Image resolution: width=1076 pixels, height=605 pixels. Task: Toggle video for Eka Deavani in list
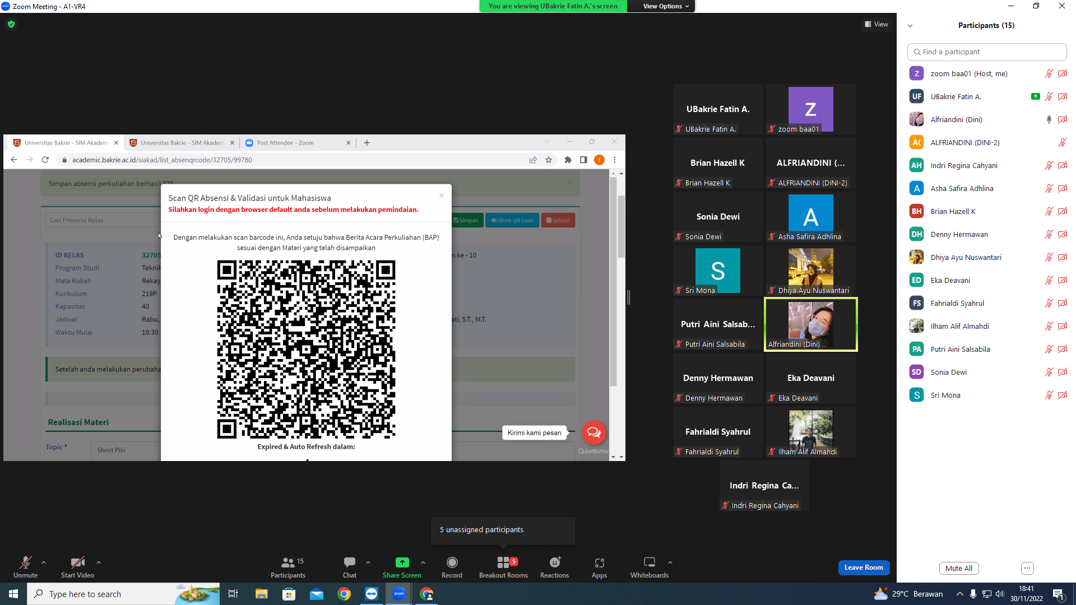pos(1063,280)
